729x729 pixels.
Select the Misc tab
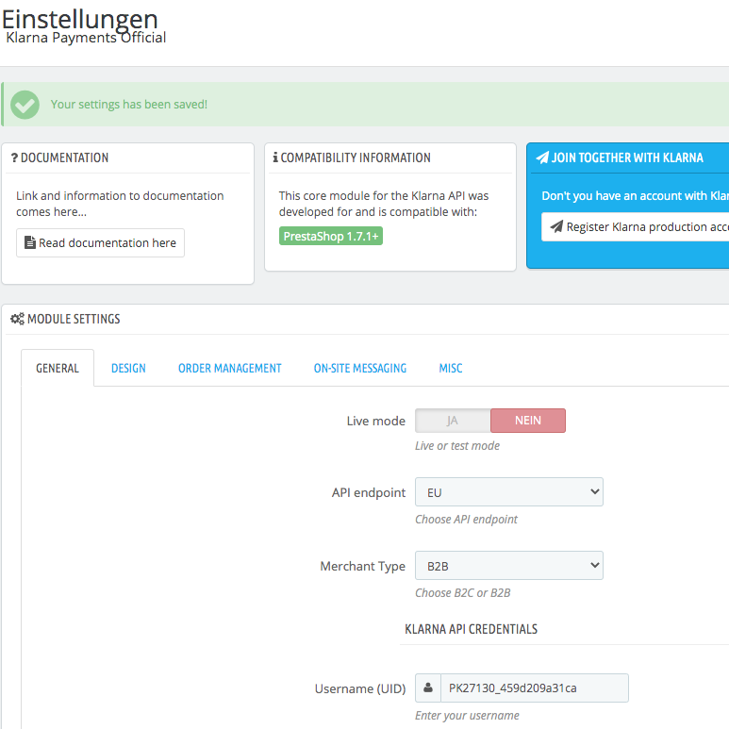click(x=451, y=368)
